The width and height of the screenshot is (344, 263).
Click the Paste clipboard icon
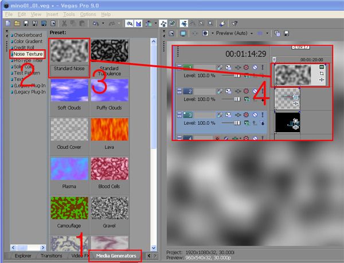point(82,23)
